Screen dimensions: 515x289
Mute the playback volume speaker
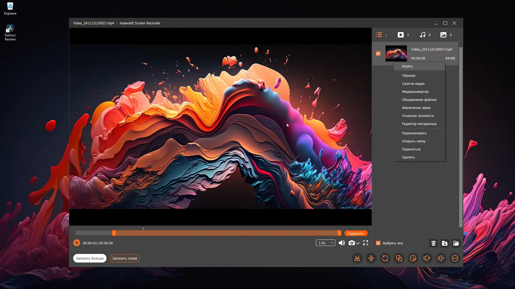341,243
